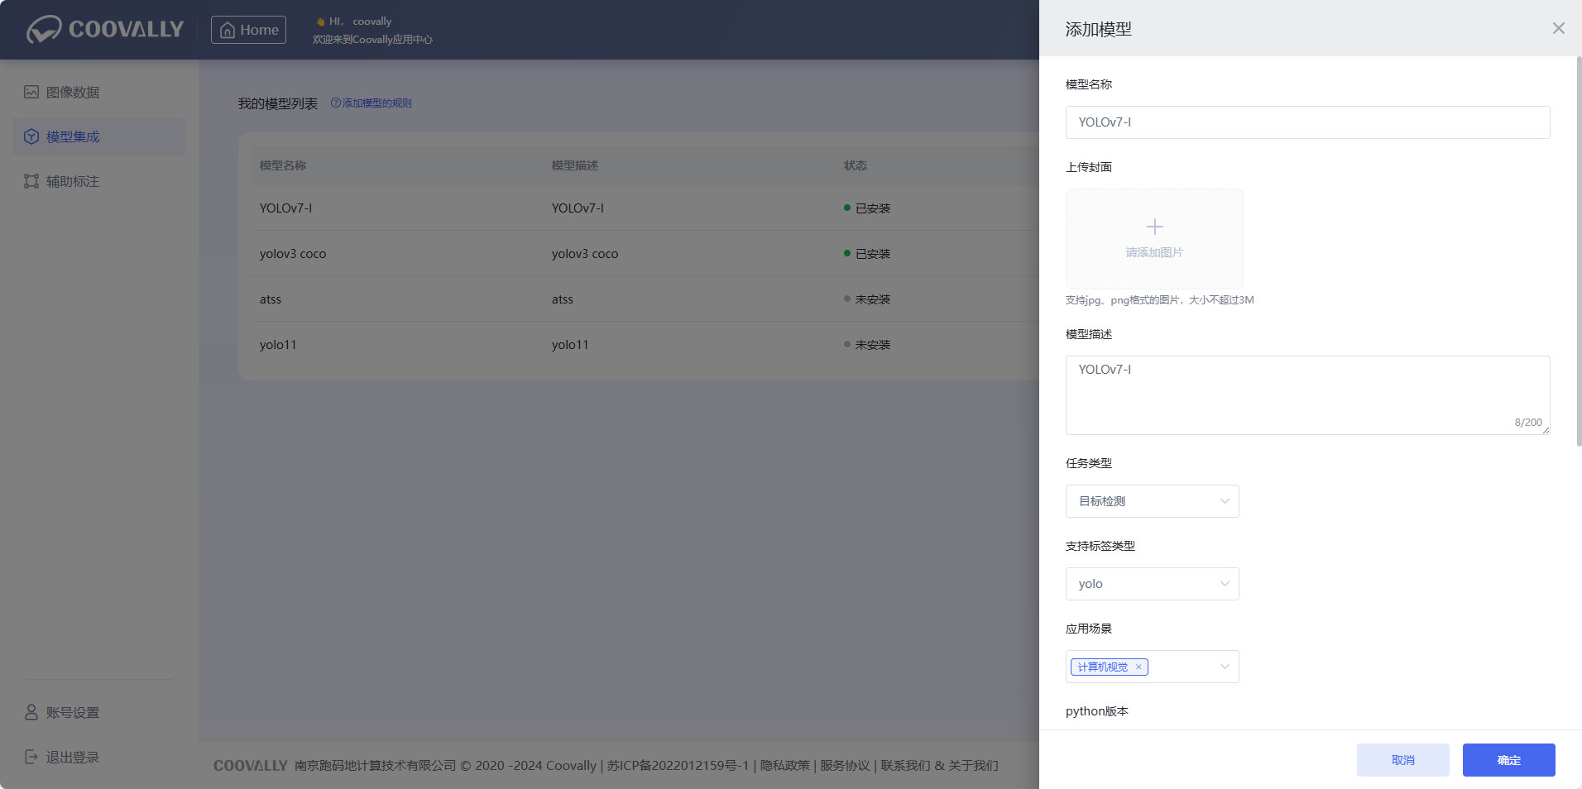
Task: Select the YOLOv7-l model name cell
Action: (285, 208)
